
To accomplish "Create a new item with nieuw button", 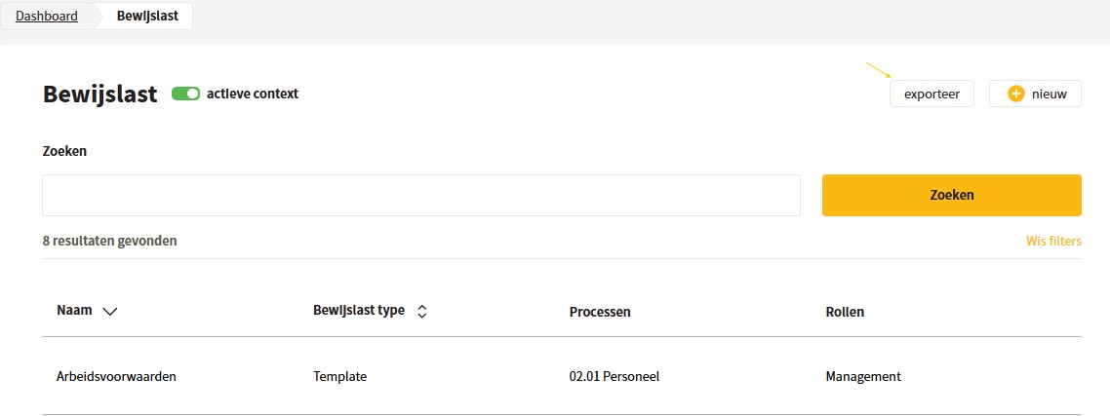I will pyautogui.click(x=1035, y=94).
